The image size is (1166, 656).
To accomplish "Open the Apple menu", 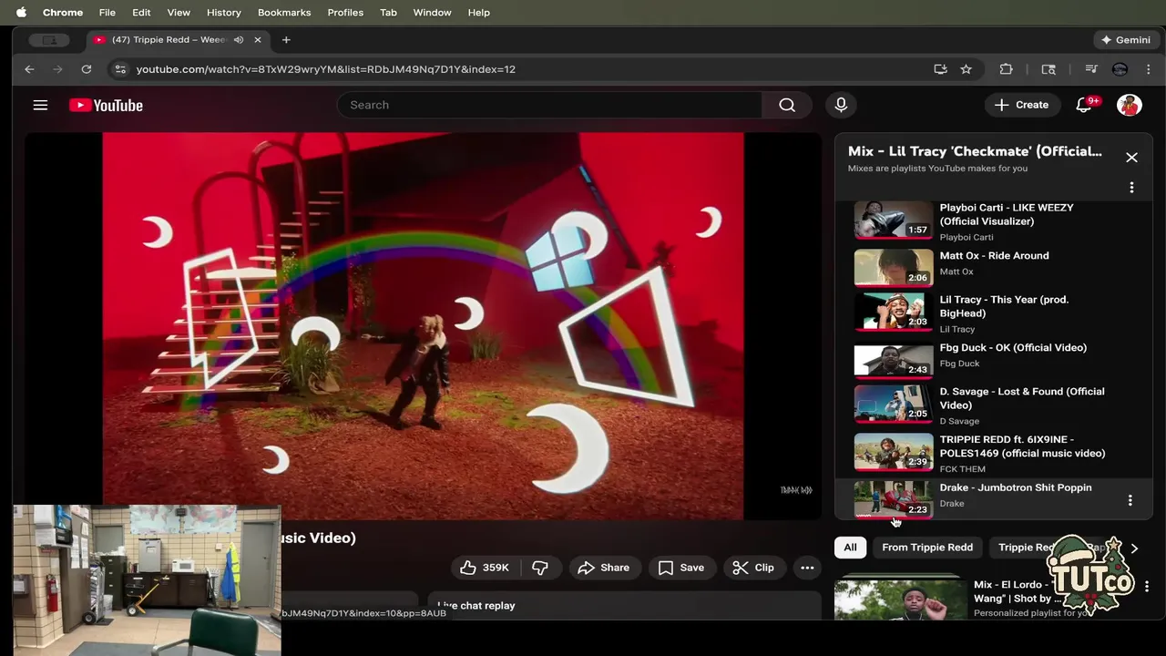I will (x=21, y=13).
